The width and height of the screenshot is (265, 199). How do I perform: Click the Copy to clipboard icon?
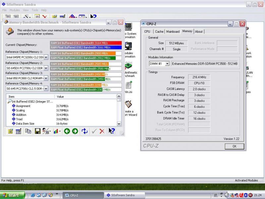coord(28,131)
